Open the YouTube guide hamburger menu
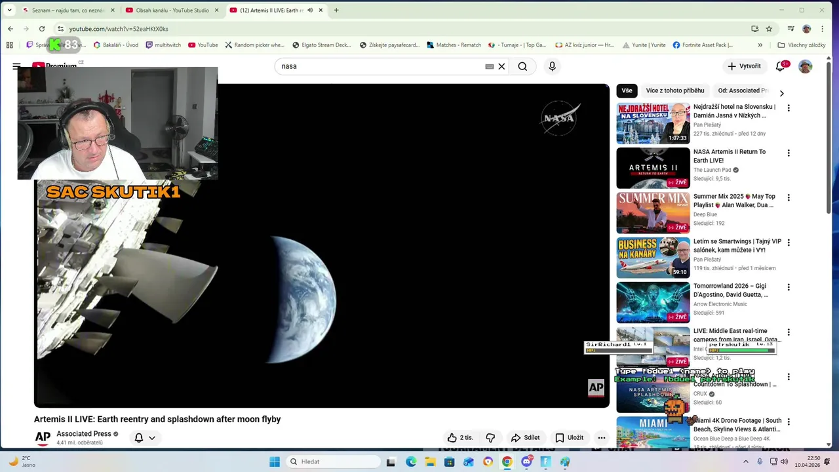The width and height of the screenshot is (839, 472). [16, 66]
